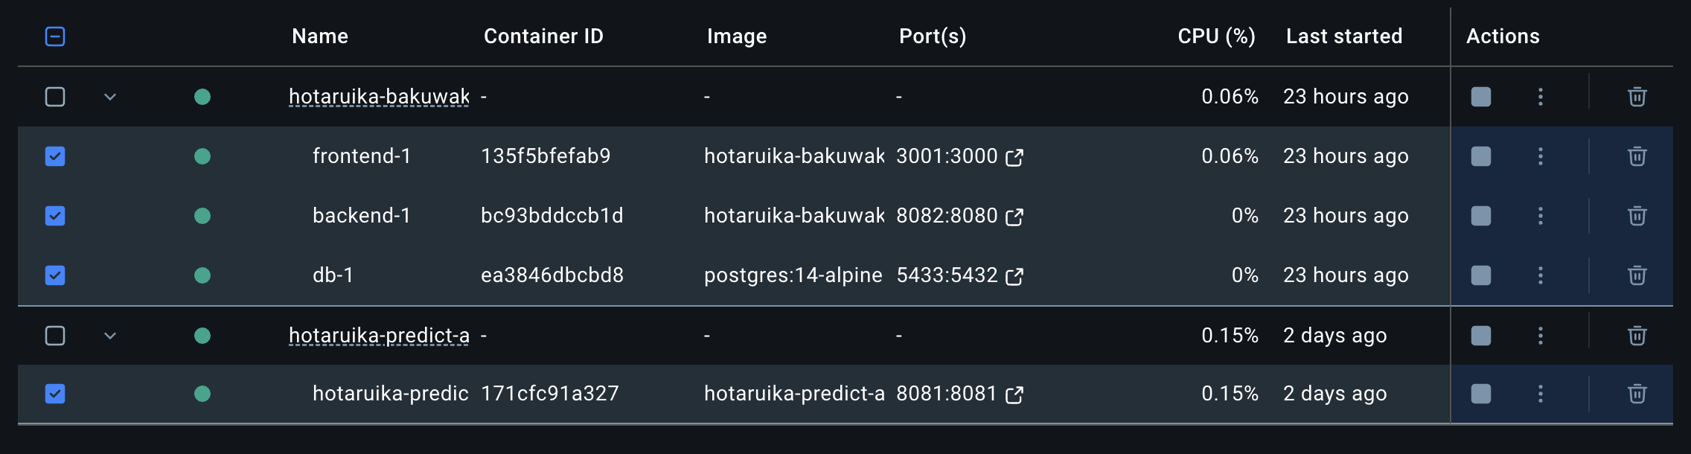Delete the db-1 container
This screenshot has height=454, width=1691.
click(1638, 275)
